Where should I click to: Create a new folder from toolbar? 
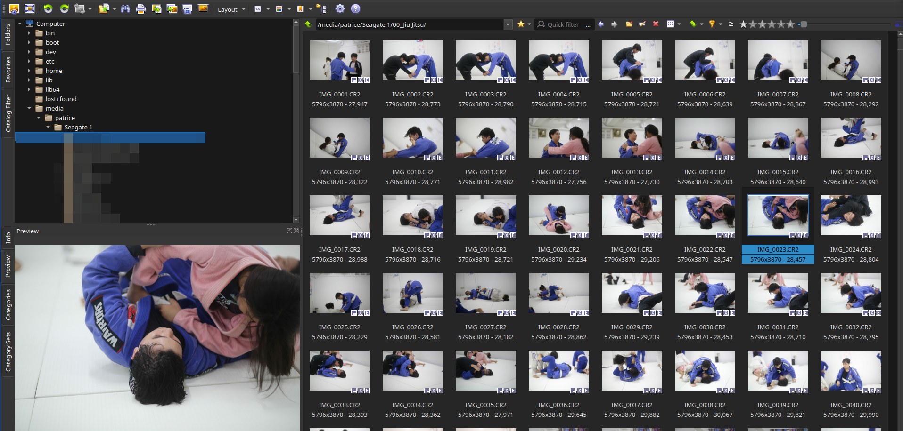click(x=629, y=24)
